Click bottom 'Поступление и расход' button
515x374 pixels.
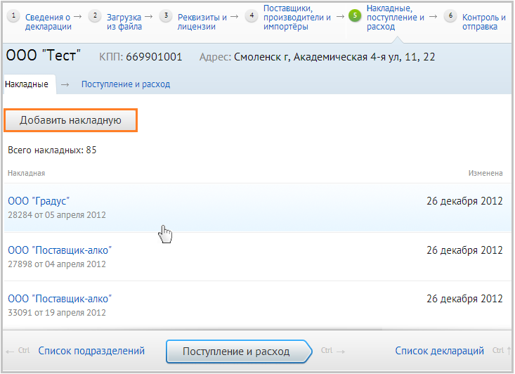coord(239,352)
